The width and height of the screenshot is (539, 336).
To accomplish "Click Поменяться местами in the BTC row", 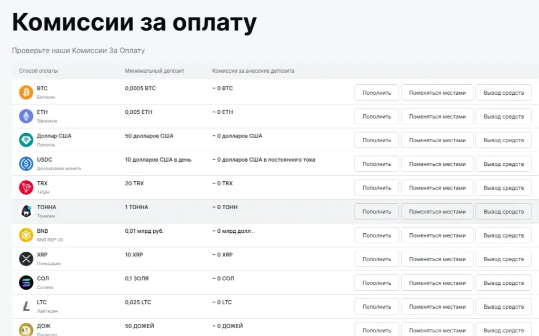I will click(x=437, y=93).
